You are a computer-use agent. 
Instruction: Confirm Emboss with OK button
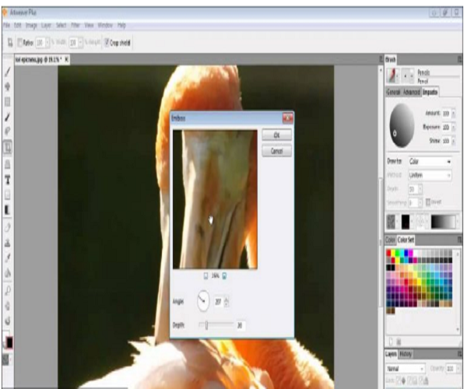tap(276, 135)
